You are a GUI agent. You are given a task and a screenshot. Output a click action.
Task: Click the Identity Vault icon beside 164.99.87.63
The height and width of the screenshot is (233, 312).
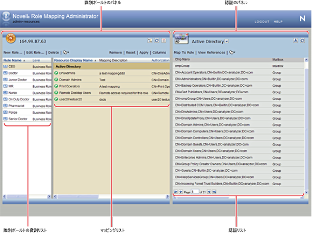[x=11, y=38]
